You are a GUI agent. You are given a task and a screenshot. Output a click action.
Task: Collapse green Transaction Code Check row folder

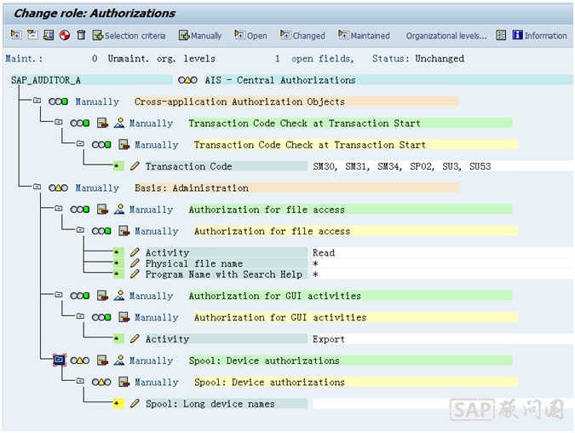tap(59, 122)
